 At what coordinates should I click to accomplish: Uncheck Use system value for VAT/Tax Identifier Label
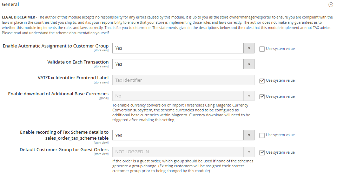(262, 81)
